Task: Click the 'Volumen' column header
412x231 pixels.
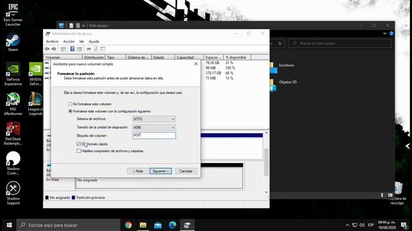Action: coord(63,57)
